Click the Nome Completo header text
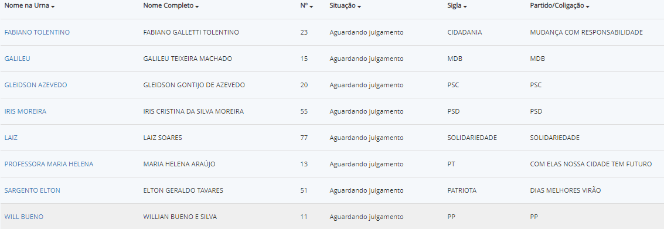This screenshot has height=229, width=664. pyautogui.click(x=169, y=6)
